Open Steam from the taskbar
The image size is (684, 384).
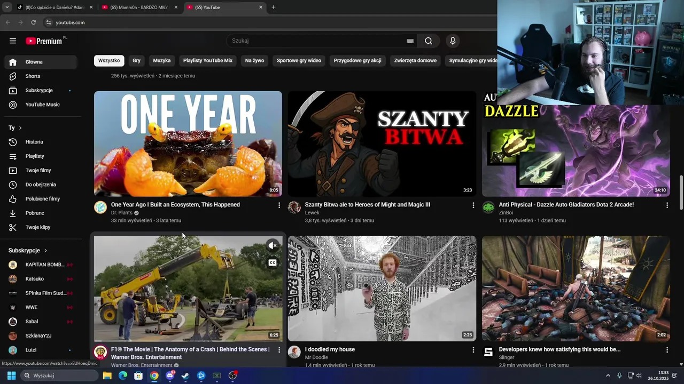point(185,375)
